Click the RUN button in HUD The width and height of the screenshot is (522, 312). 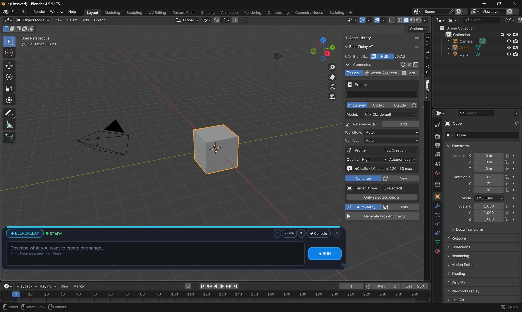[x=324, y=254]
